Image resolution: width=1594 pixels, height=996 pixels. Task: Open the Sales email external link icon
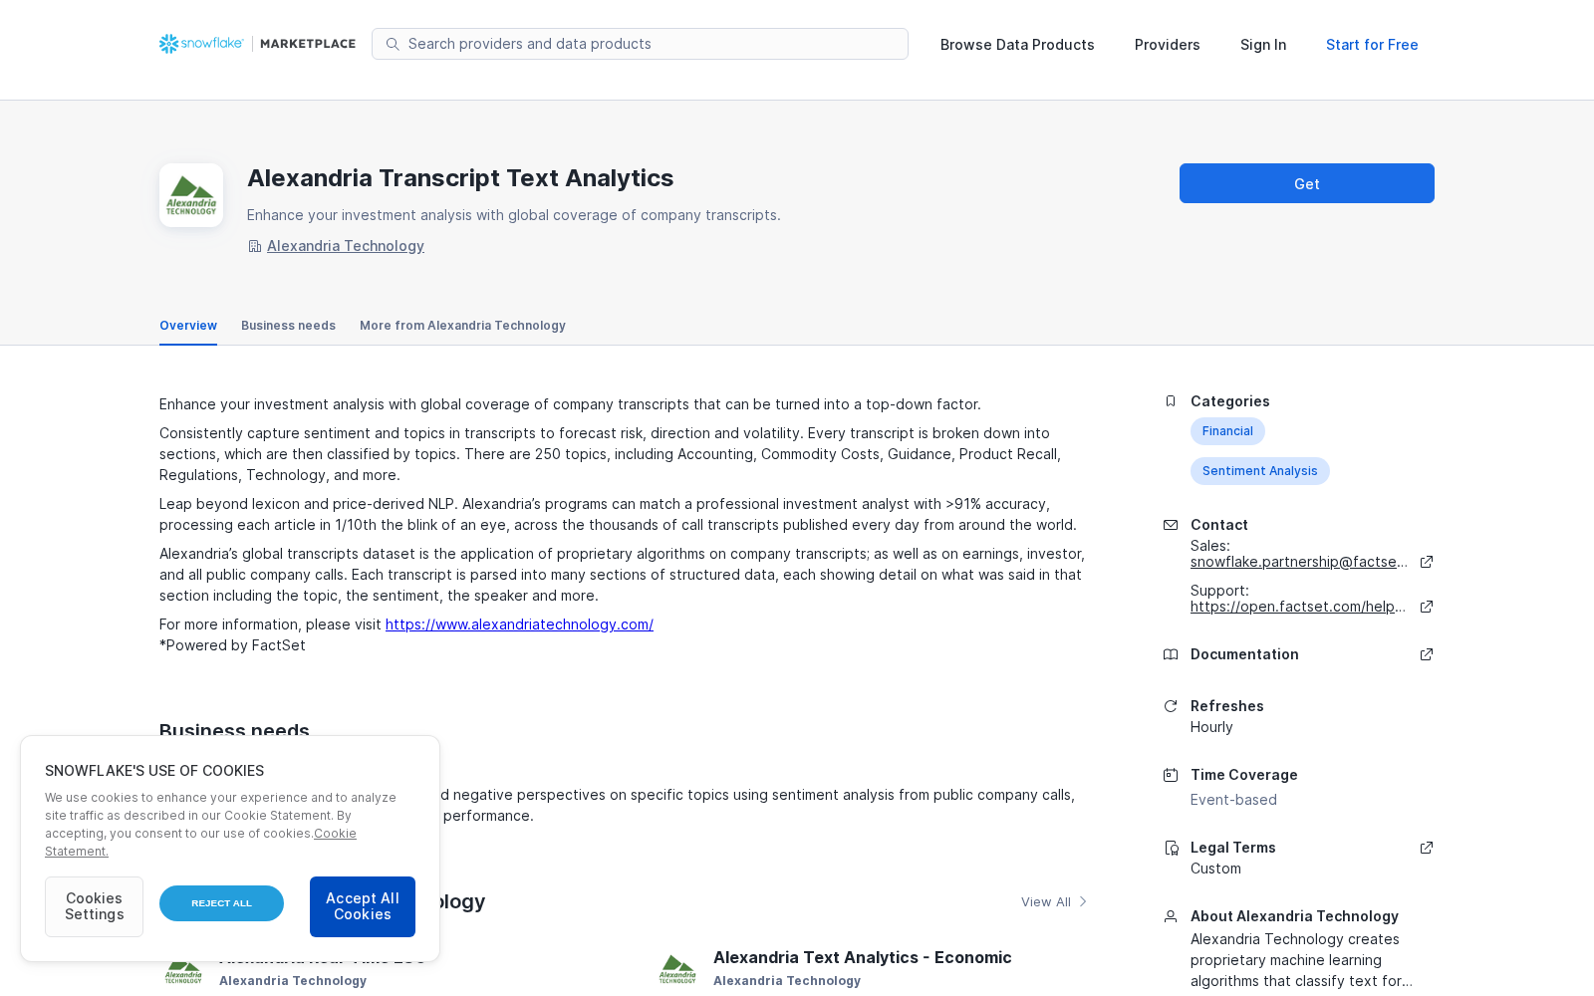pos(1427,562)
